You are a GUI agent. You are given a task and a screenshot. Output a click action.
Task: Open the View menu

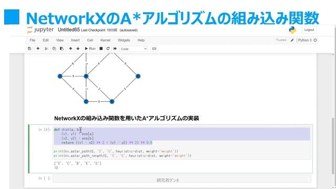(60, 40)
